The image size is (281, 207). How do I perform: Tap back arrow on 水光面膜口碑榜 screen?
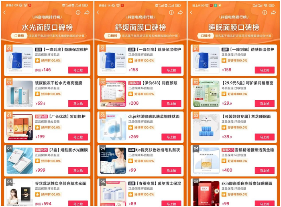coord(5,12)
